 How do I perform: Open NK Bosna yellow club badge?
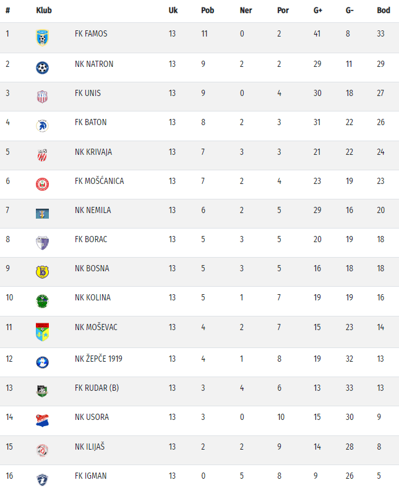42,272
